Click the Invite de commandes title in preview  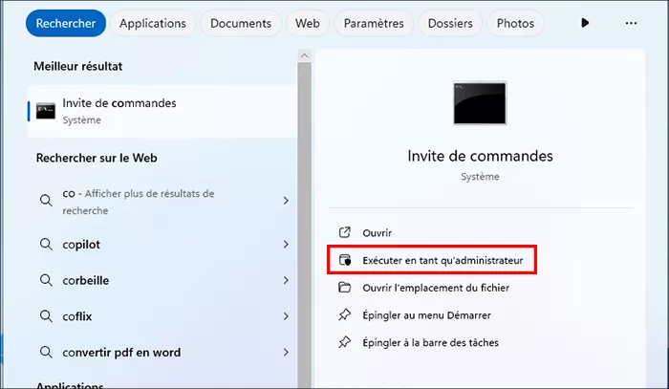pyautogui.click(x=480, y=156)
